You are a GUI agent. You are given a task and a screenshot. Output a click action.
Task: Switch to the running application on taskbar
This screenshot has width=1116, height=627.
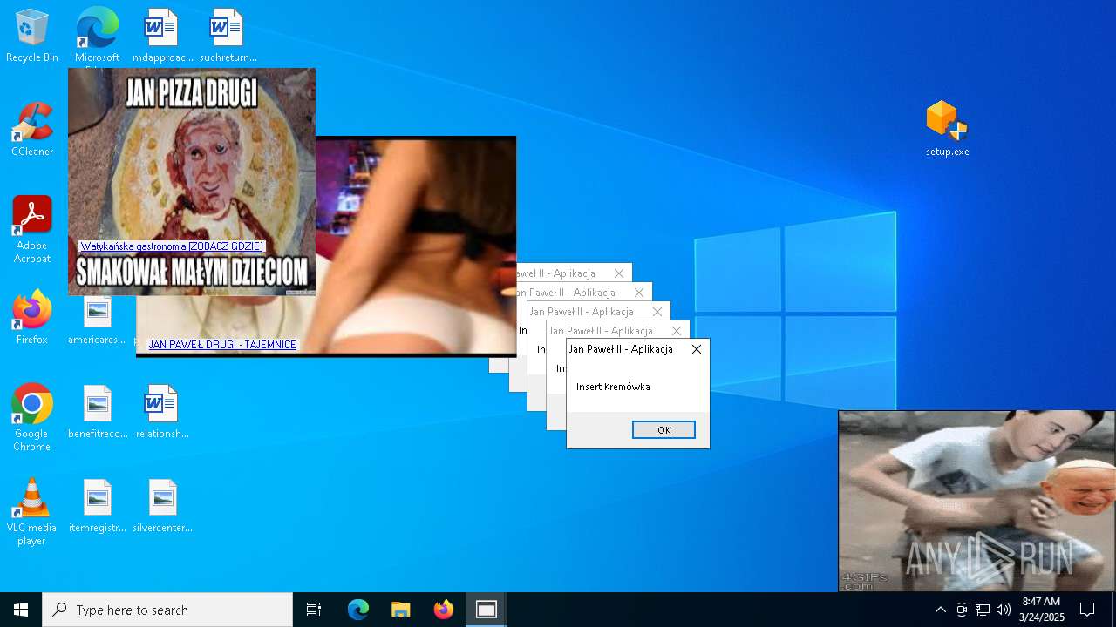pos(487,610)
